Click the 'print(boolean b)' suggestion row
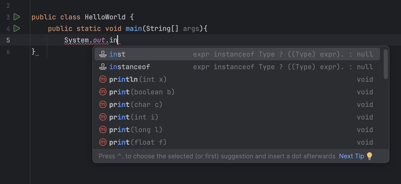 [136, 92]
